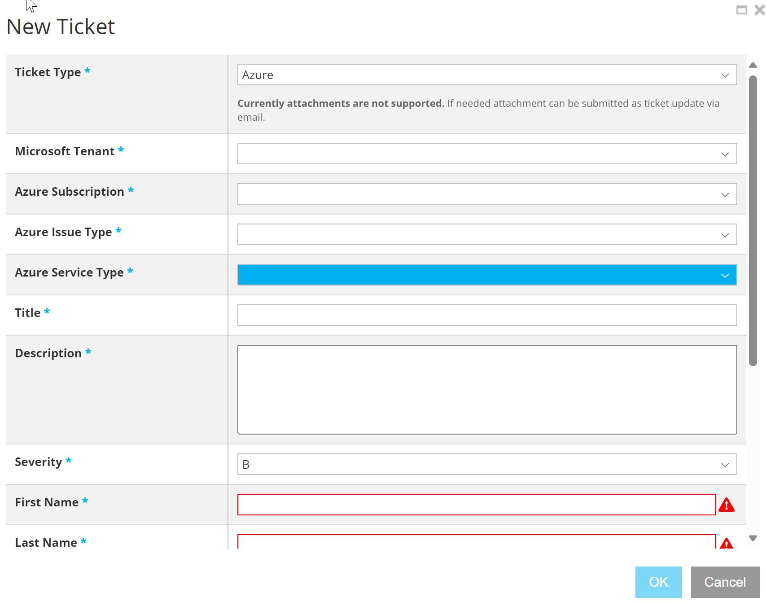The image size is (766, 602).
Task: Click the attachments not supported notice text
Action: point(478,110)
